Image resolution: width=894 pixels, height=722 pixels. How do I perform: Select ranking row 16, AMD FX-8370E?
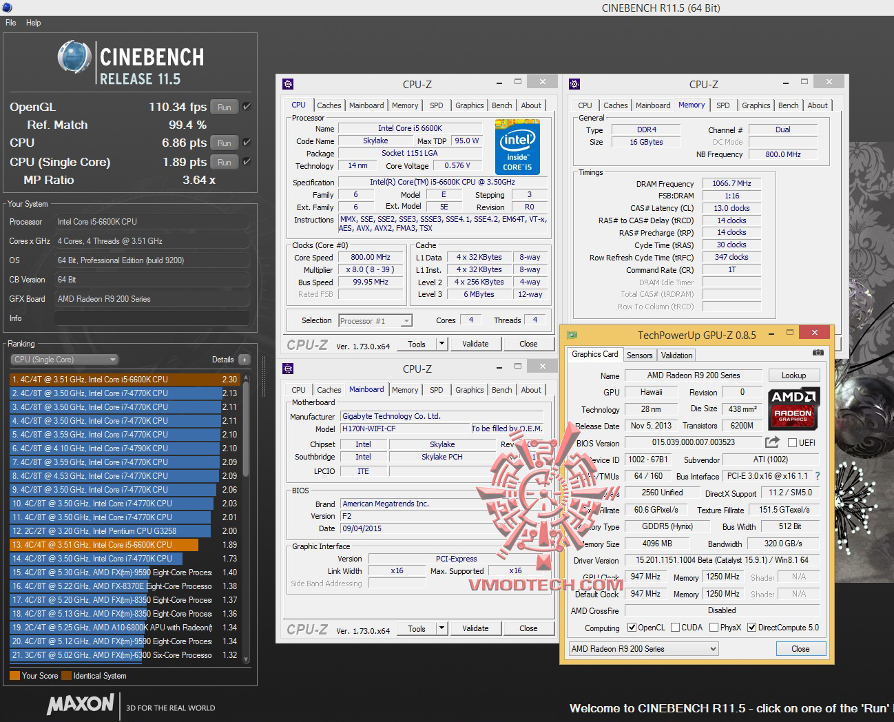(125, 586)
